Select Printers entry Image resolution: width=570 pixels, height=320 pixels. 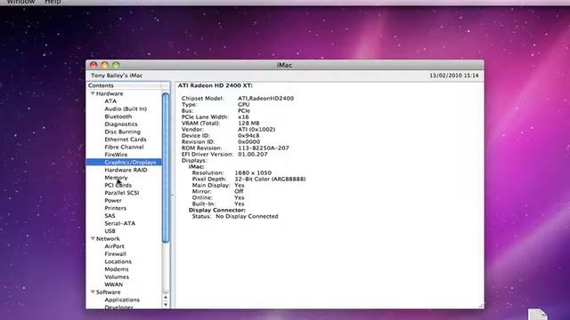click(x=115, y=208)
